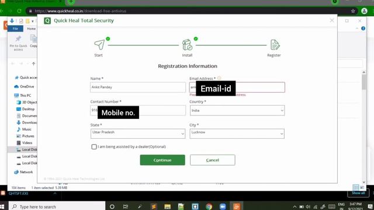Tick the dealer assistance checkbox
This screenshot has height=210, width=374.
pos(94,146)
